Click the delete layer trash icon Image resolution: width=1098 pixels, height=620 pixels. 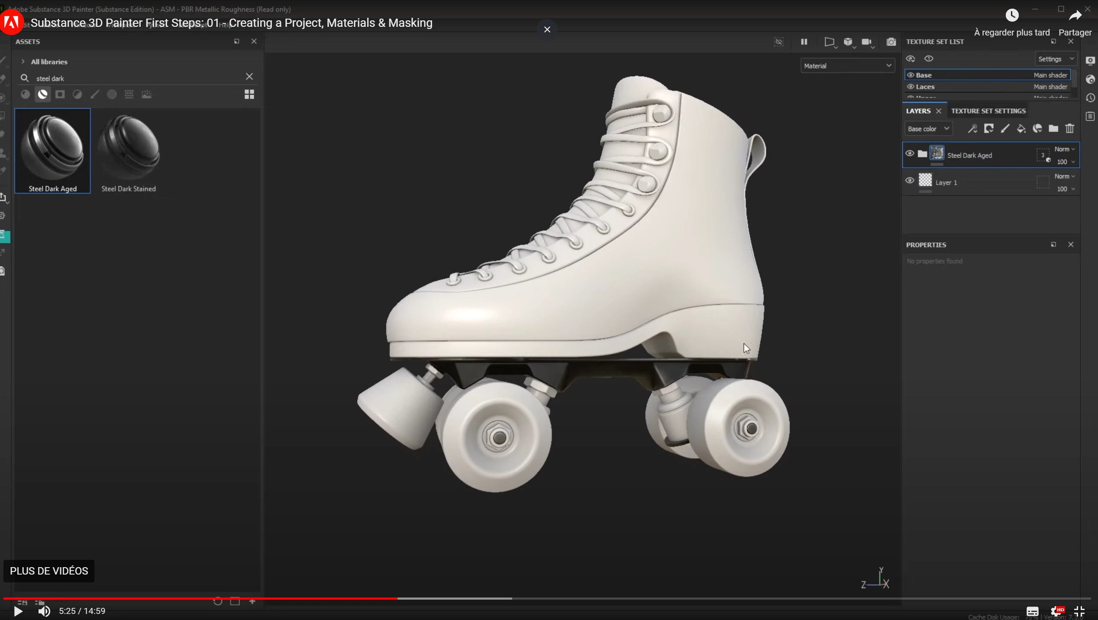pyautogui.click(x=1070, y=129)
